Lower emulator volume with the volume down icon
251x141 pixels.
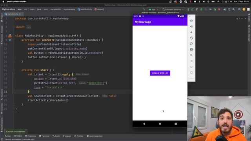(191, 32)
